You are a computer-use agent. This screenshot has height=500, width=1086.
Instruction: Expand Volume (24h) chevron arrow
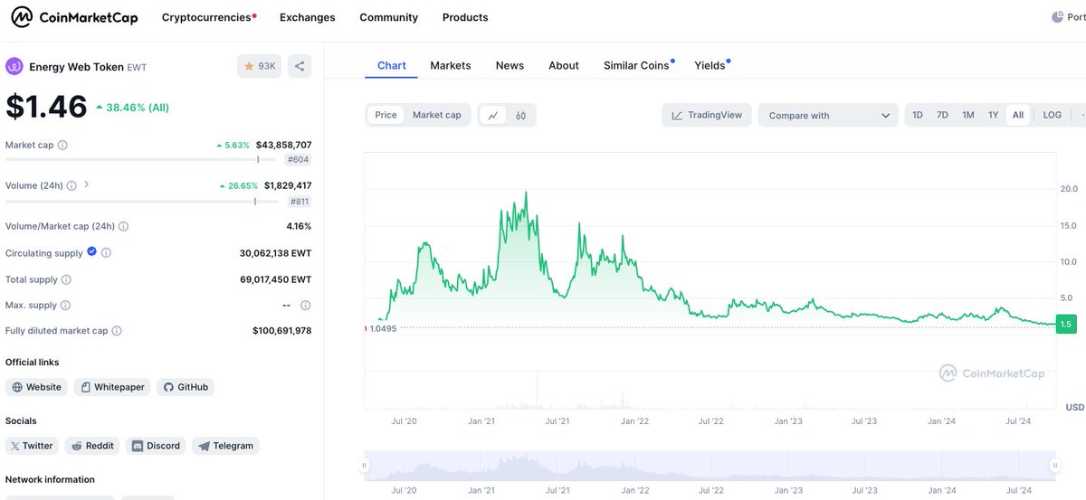coord(87,184)
